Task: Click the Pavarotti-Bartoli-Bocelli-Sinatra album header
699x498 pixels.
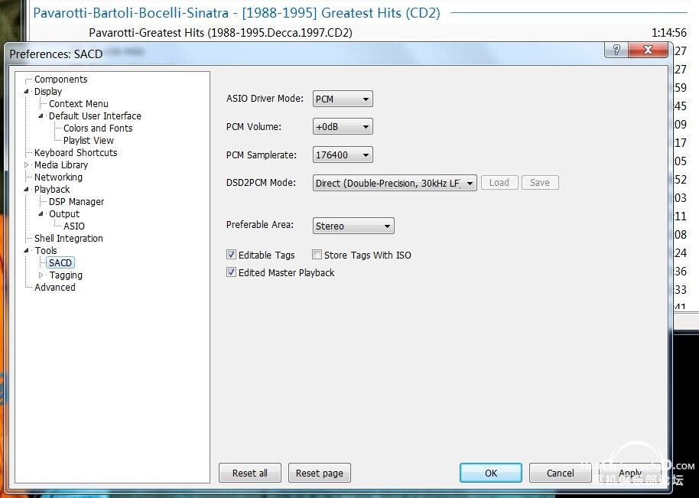Action: (x=237, y=13)
